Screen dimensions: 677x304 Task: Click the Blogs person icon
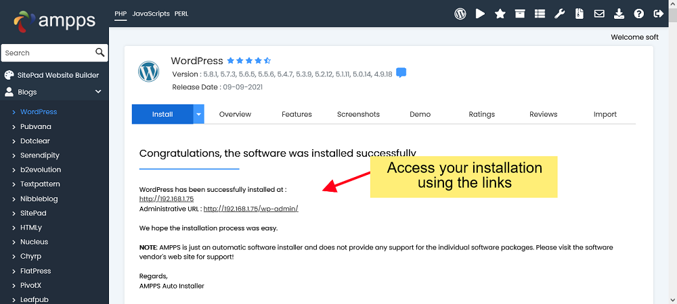(9, 92)
